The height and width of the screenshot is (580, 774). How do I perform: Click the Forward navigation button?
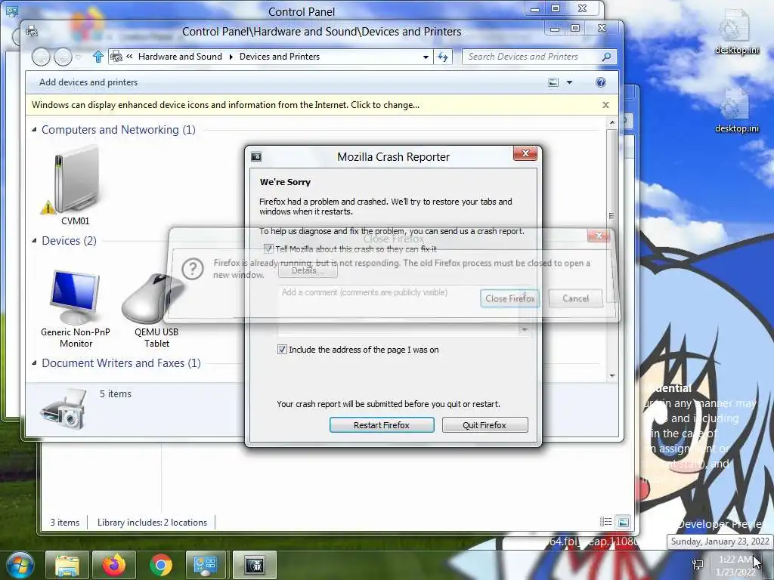coord(63,57)
